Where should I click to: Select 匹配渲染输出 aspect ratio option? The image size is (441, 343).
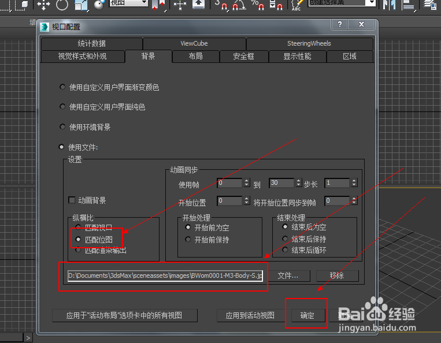tap(78, 249)
